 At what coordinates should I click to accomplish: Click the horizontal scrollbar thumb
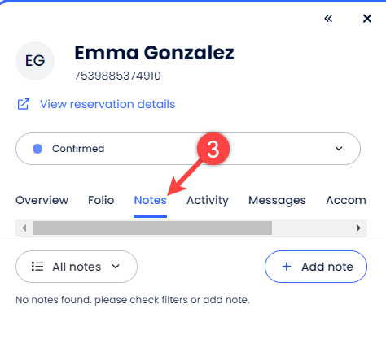[152, 228]
